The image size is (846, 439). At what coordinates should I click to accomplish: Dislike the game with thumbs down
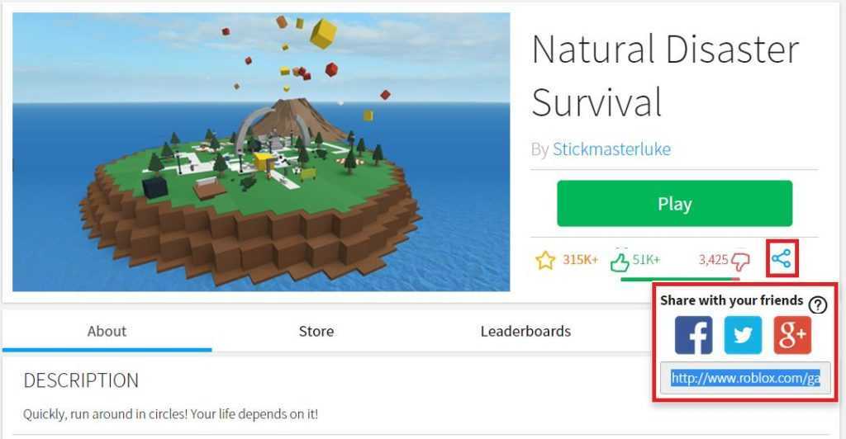click(x=740, y=262)
